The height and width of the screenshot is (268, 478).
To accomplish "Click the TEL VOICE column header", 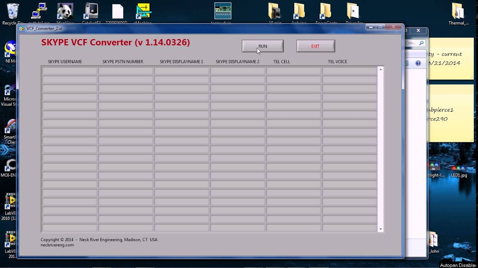I will point(338,62).
